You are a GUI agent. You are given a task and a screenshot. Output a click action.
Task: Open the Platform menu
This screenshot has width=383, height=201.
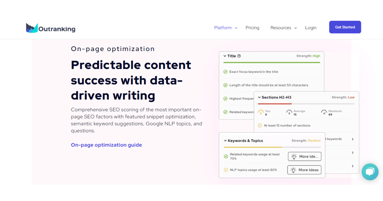coord(226,28)
